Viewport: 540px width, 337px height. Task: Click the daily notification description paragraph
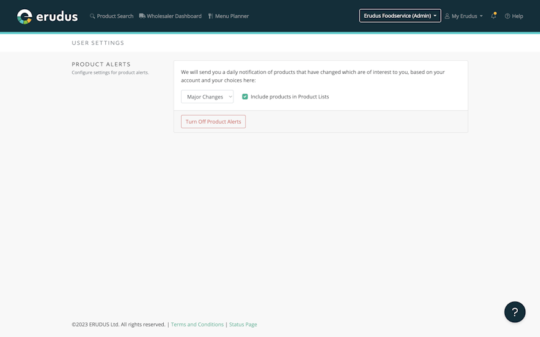tap(313, 76)
